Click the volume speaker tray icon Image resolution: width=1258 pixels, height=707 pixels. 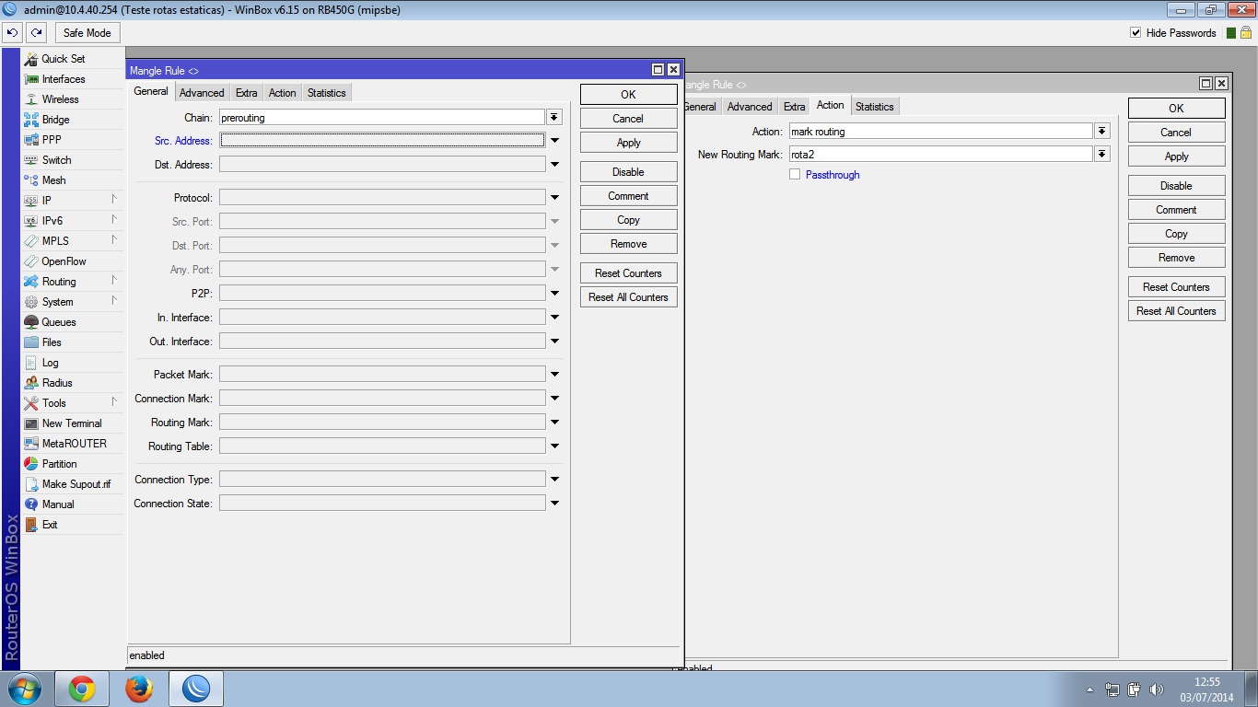tap(1157, 690)
